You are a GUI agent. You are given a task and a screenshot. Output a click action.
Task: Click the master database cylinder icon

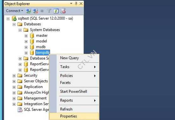click(32, 35)
